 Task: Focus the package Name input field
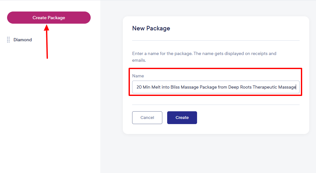click(215, 87)
